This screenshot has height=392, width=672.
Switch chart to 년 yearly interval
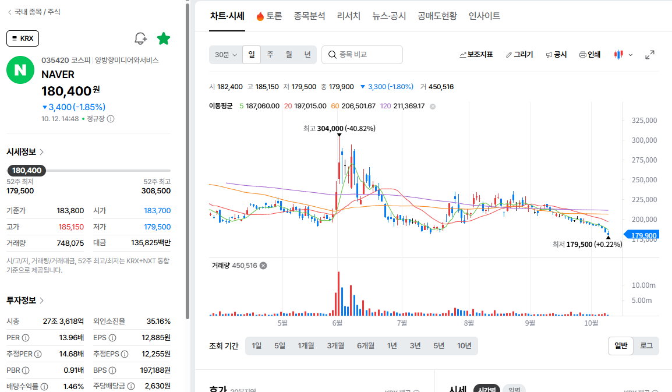pos(307,55)
